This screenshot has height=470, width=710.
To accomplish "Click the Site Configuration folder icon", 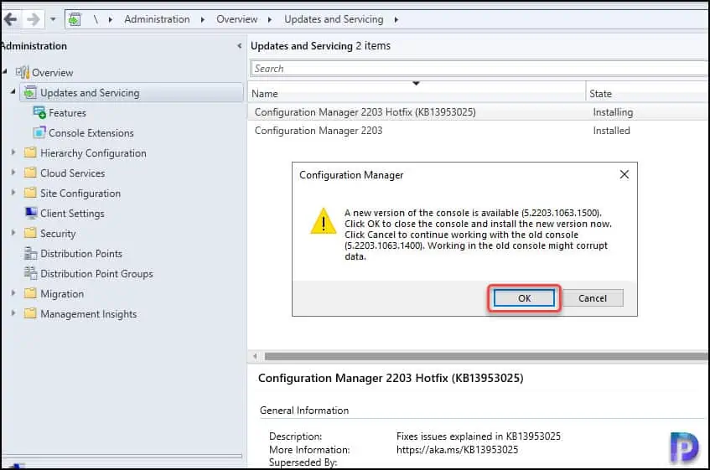I will [30, 193].
